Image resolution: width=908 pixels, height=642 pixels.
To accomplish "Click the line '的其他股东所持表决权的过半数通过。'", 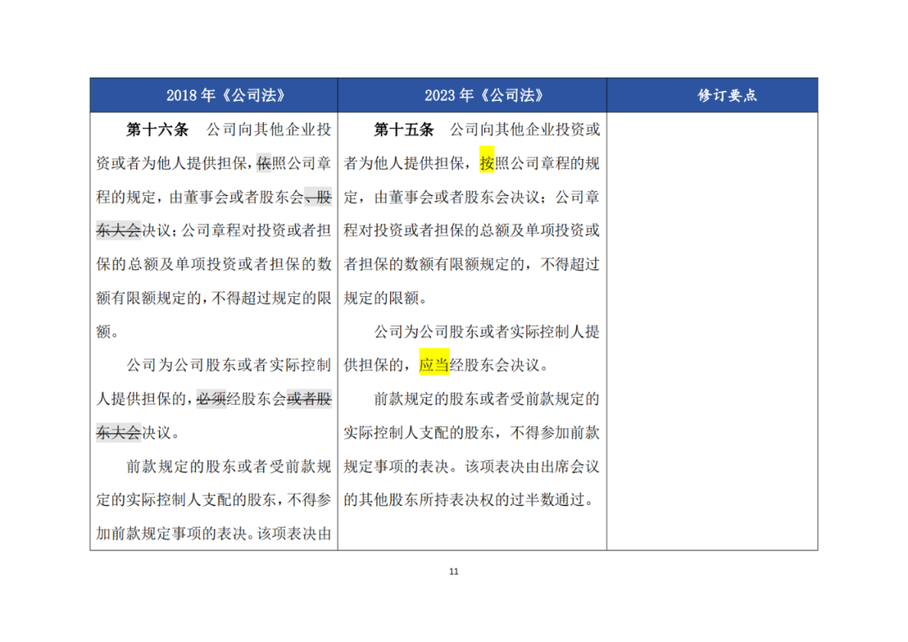I will (x=470, y=500).
